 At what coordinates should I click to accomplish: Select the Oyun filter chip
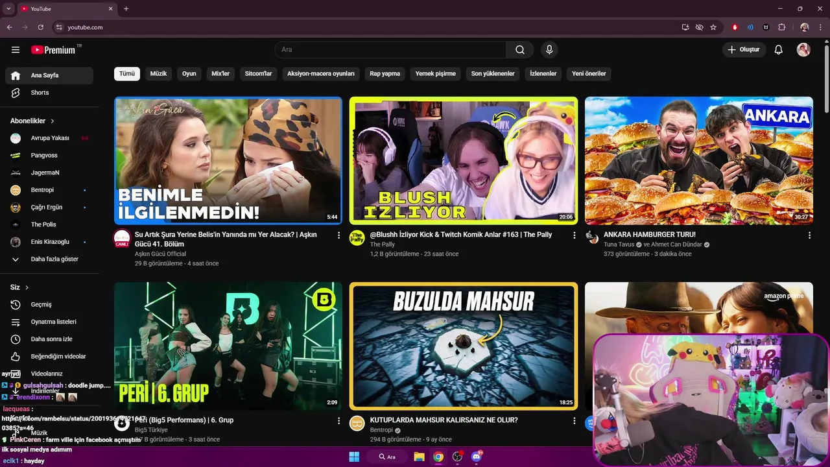189,74
